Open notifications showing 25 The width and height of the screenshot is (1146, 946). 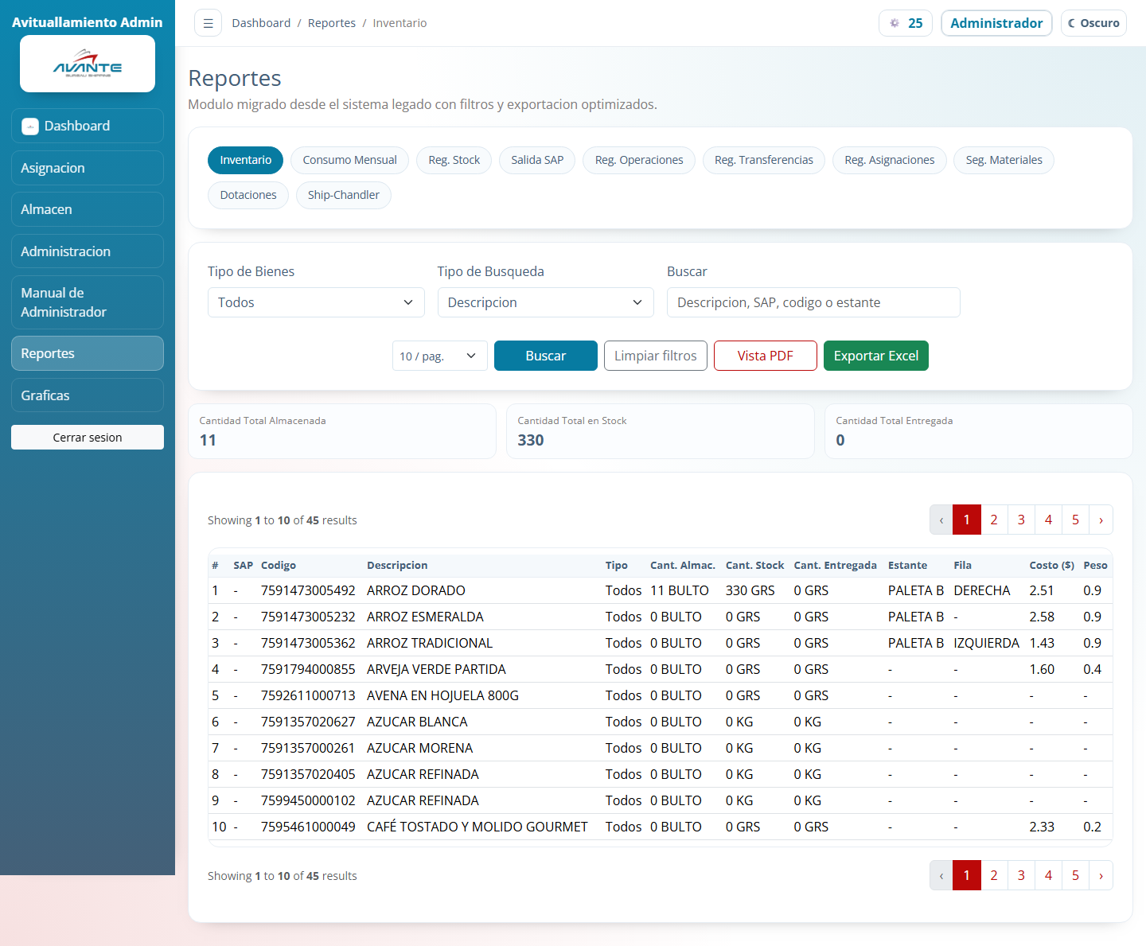[x=906, y=23]
